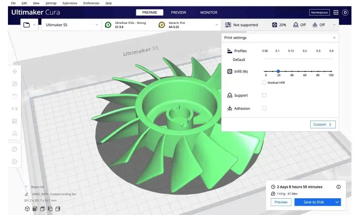Open the Ultimaker apps grid icon
The height and width of the screenshot is (215, 361).
[x=336, y=12]
